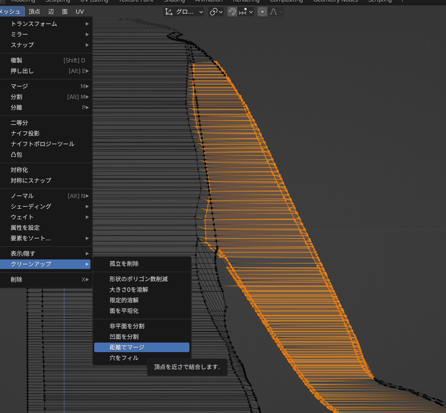Expand the 表示/隠す submenu
The image size is (446, 413).
point(45,254)
